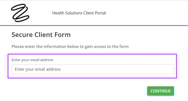Click the word 'Portal' in the header
The height and width of the screenshot is (101, 188).
(100, 13)
